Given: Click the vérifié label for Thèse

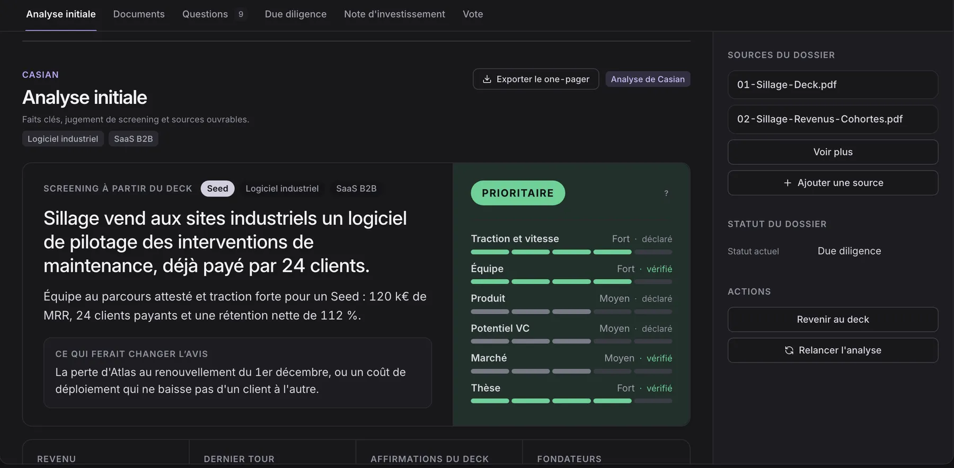Looking at the screenshot, I should pos(659,388).
